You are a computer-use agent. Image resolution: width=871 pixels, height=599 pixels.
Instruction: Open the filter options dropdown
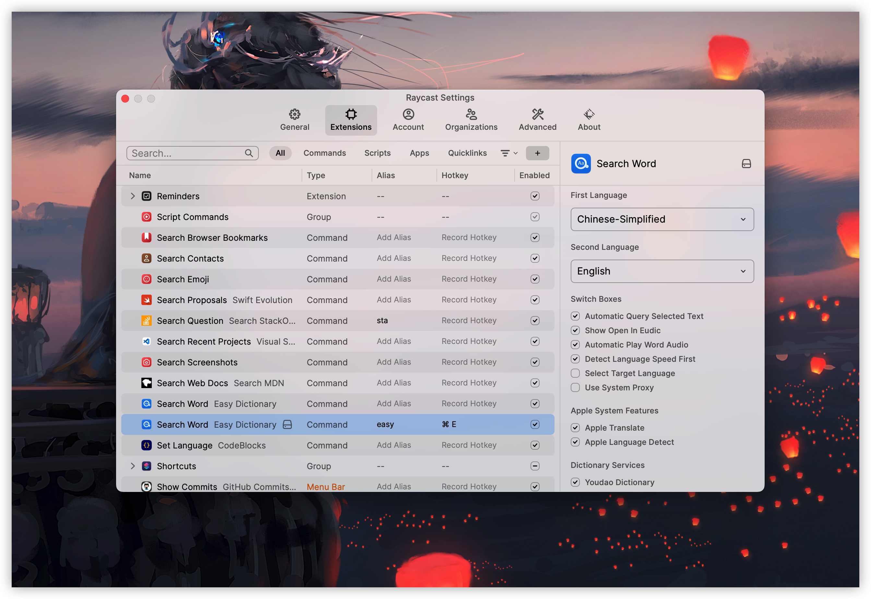pyautogui.click(x=509, y=153)
